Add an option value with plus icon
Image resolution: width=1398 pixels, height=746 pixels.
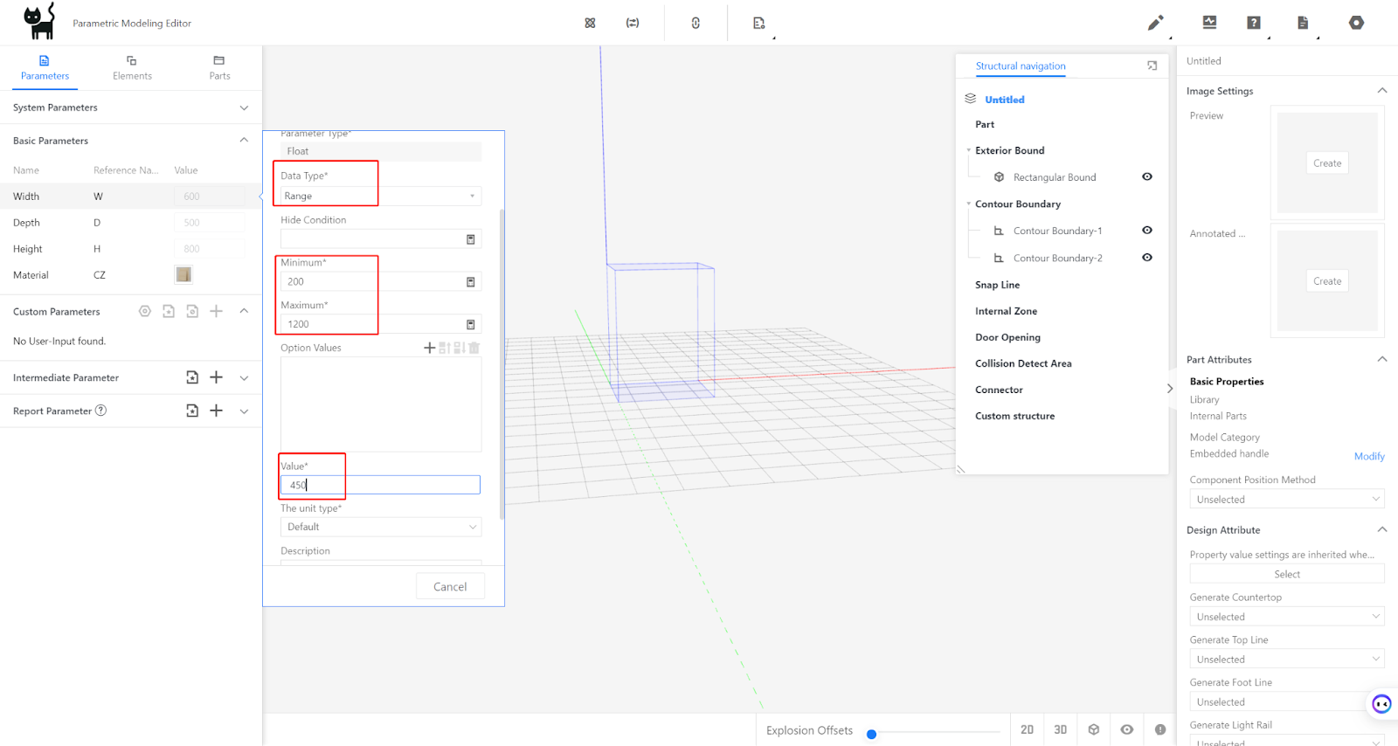tap(429, 348)
